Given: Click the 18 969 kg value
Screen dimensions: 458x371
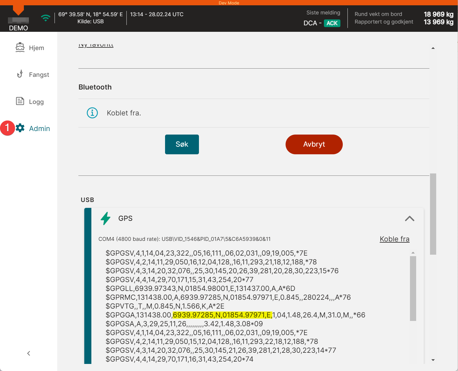Looking at the screenshot, I should (x=439, y=14).
